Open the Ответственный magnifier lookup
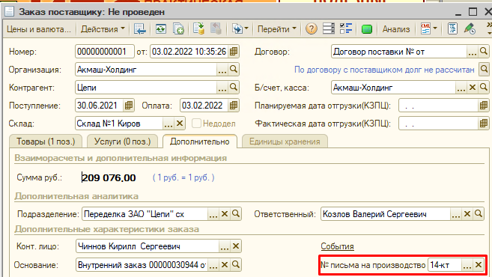 click(x=479, y=214)
